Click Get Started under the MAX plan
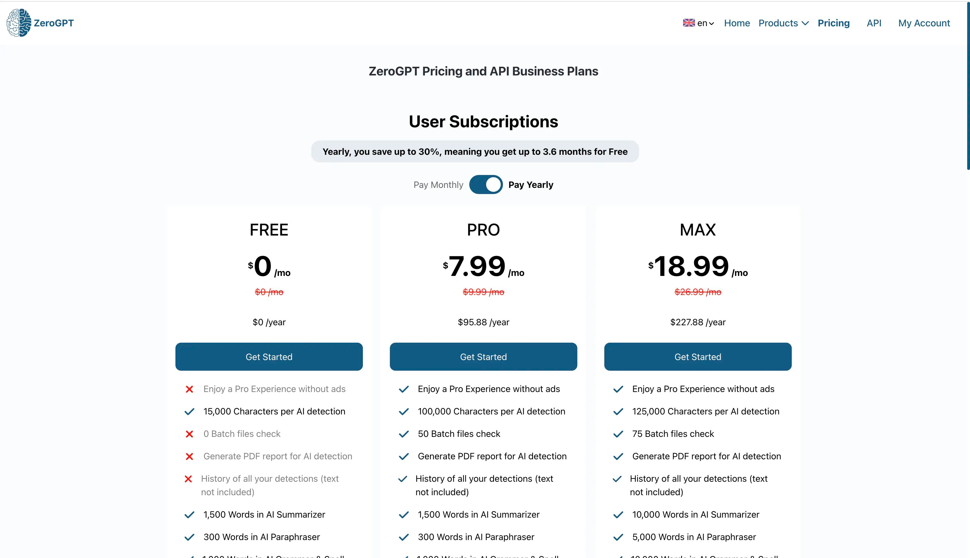 click(x=697, y=356)
